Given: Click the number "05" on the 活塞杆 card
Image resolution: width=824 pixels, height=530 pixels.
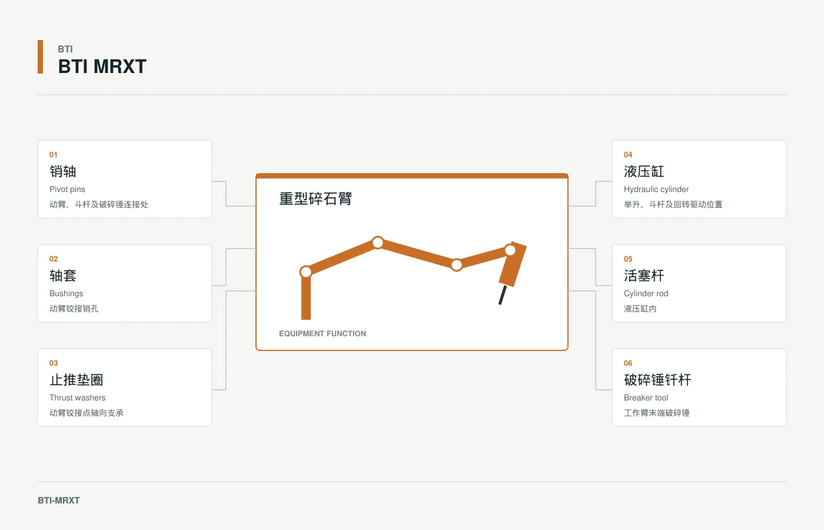Looking at the screenshot, I should 628,259.
